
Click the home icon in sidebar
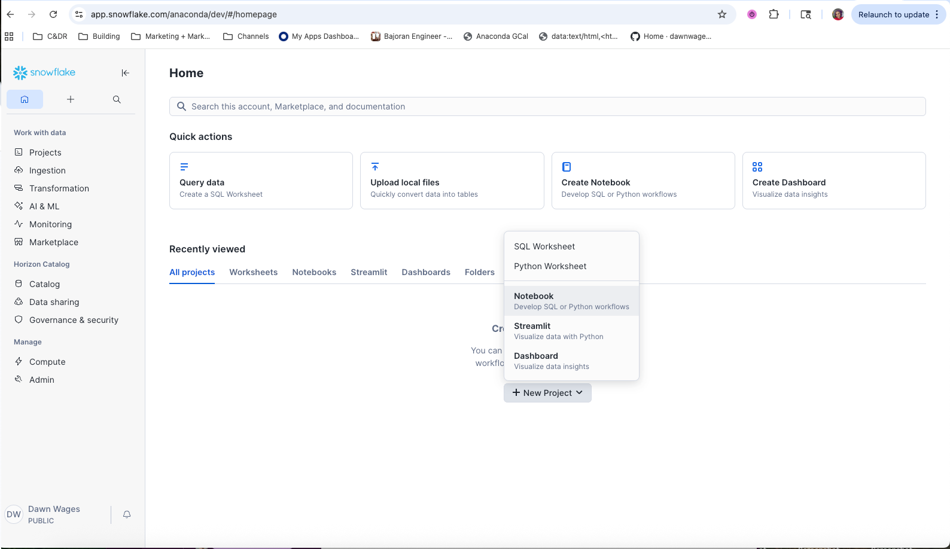[25, 99]
